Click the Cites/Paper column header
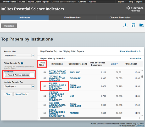The image size is (145, 127). [131, 64]
